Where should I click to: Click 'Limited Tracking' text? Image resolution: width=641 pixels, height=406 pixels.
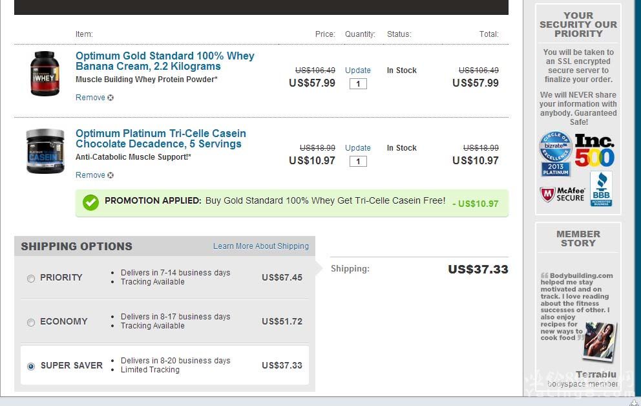[x=150, y=370]
